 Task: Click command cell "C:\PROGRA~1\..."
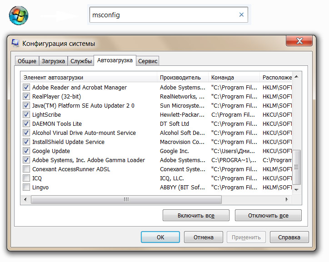tap(234, 160)
